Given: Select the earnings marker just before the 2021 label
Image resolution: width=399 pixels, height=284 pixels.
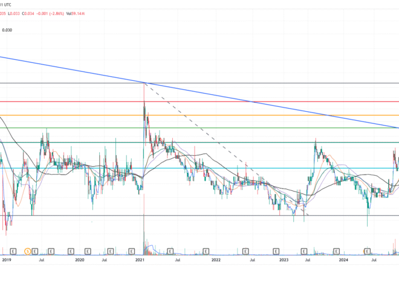Looking at the screenshot, I should [132, 251].
